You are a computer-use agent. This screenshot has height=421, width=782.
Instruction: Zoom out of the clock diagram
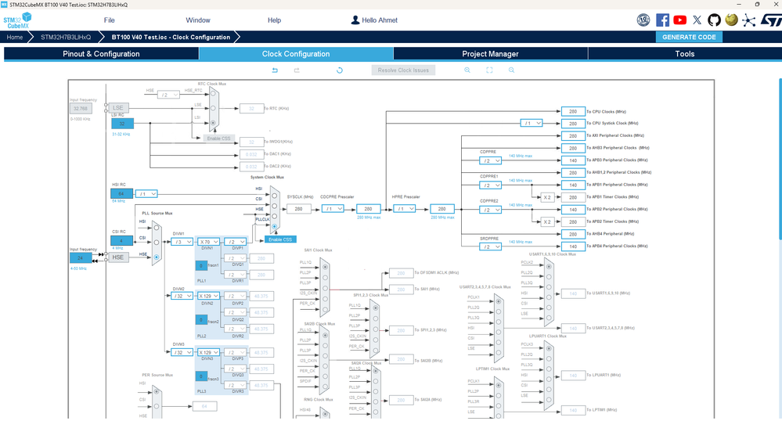511,70
